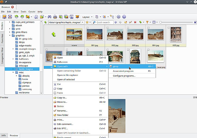Screen dimensions: 197x138
Task: Click the Print toolbar icon
Action: point(55,17)
